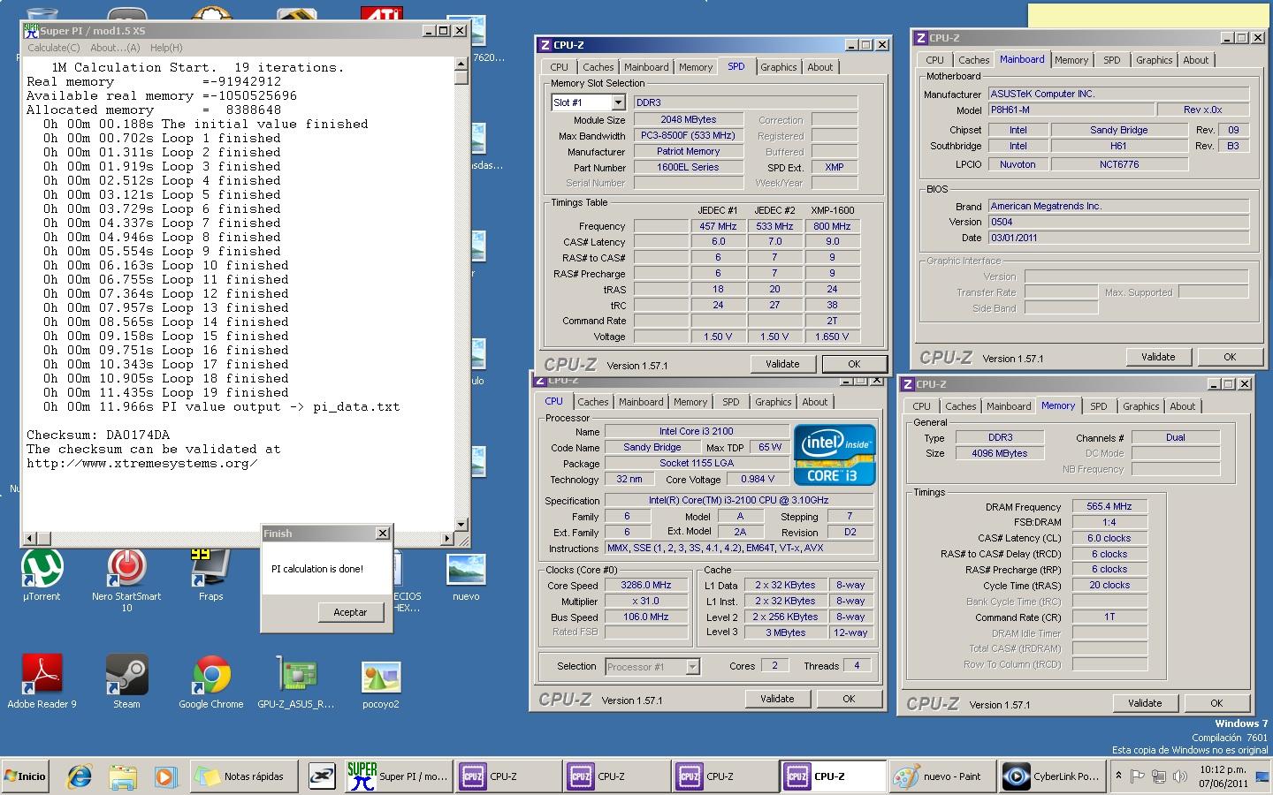Select the Graphics tab in SPD window

pyautogui.click(x=779, y=67)
